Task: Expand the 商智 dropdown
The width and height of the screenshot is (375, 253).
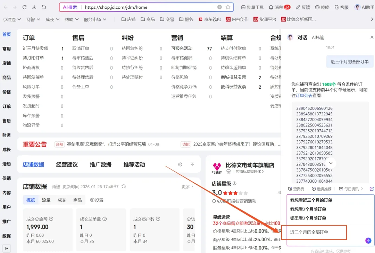Action: point(33,19)
